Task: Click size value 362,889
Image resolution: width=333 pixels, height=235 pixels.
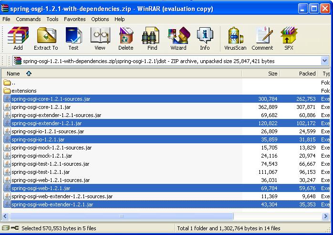Action: (268, 107)
